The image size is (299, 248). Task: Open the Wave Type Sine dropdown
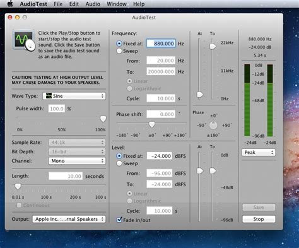(74, 96)
